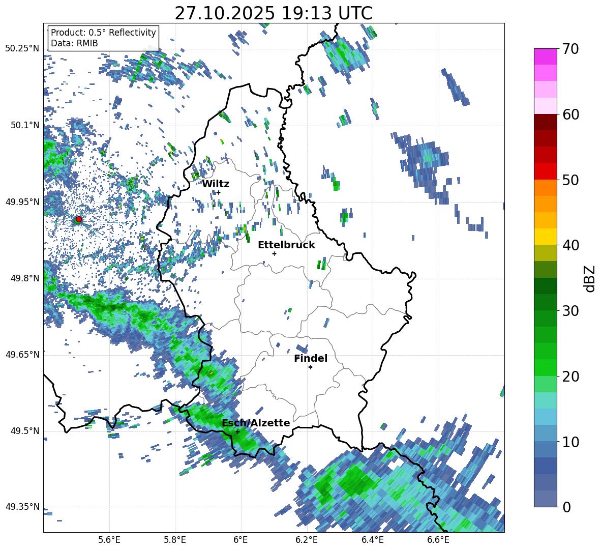Click the latitude label 50.1°N
This screenshot has height=550, width=602.
[25, 125]
